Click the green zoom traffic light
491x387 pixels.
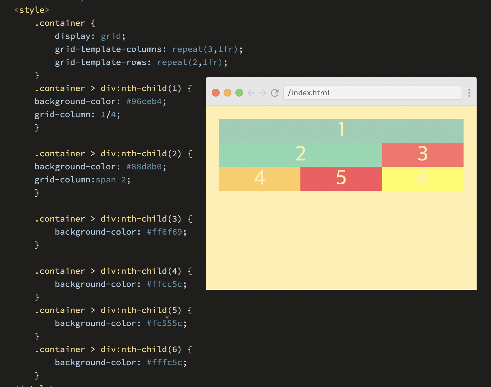239,93
